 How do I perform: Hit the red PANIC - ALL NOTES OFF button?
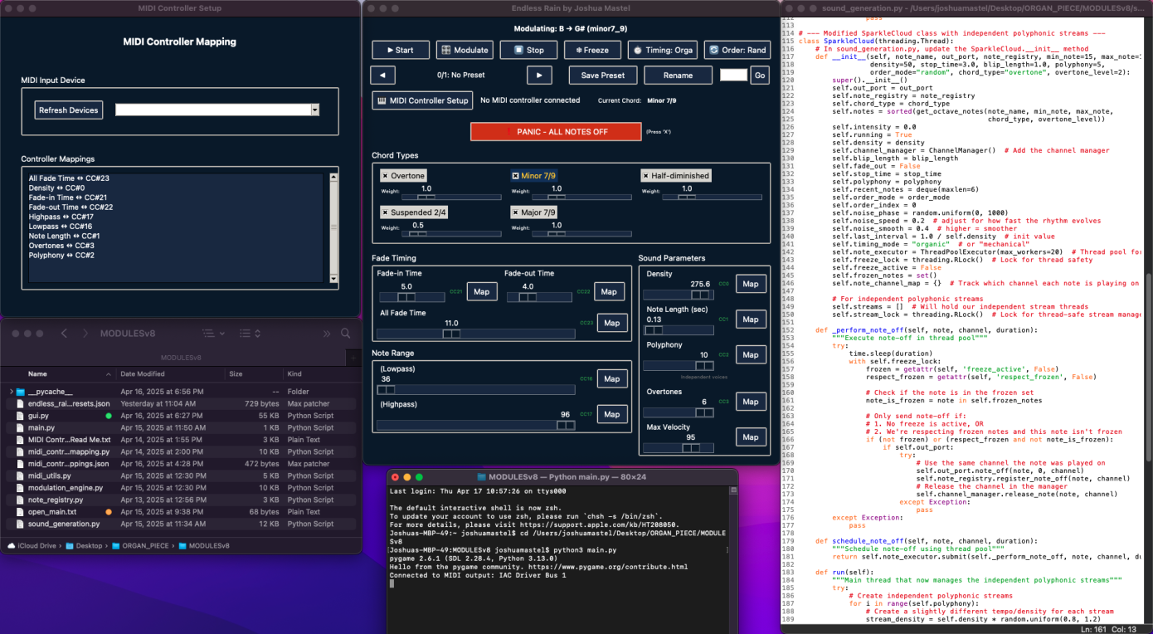pos(556,131)
